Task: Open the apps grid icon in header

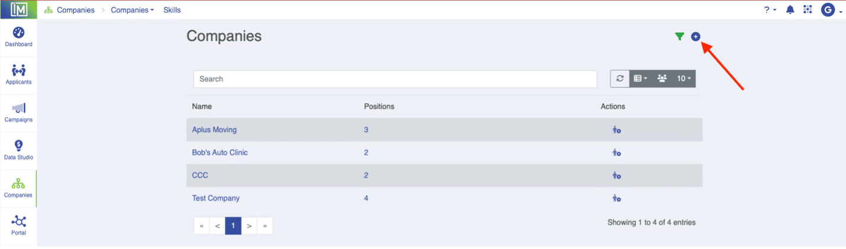Action: [x=808, y=9]
